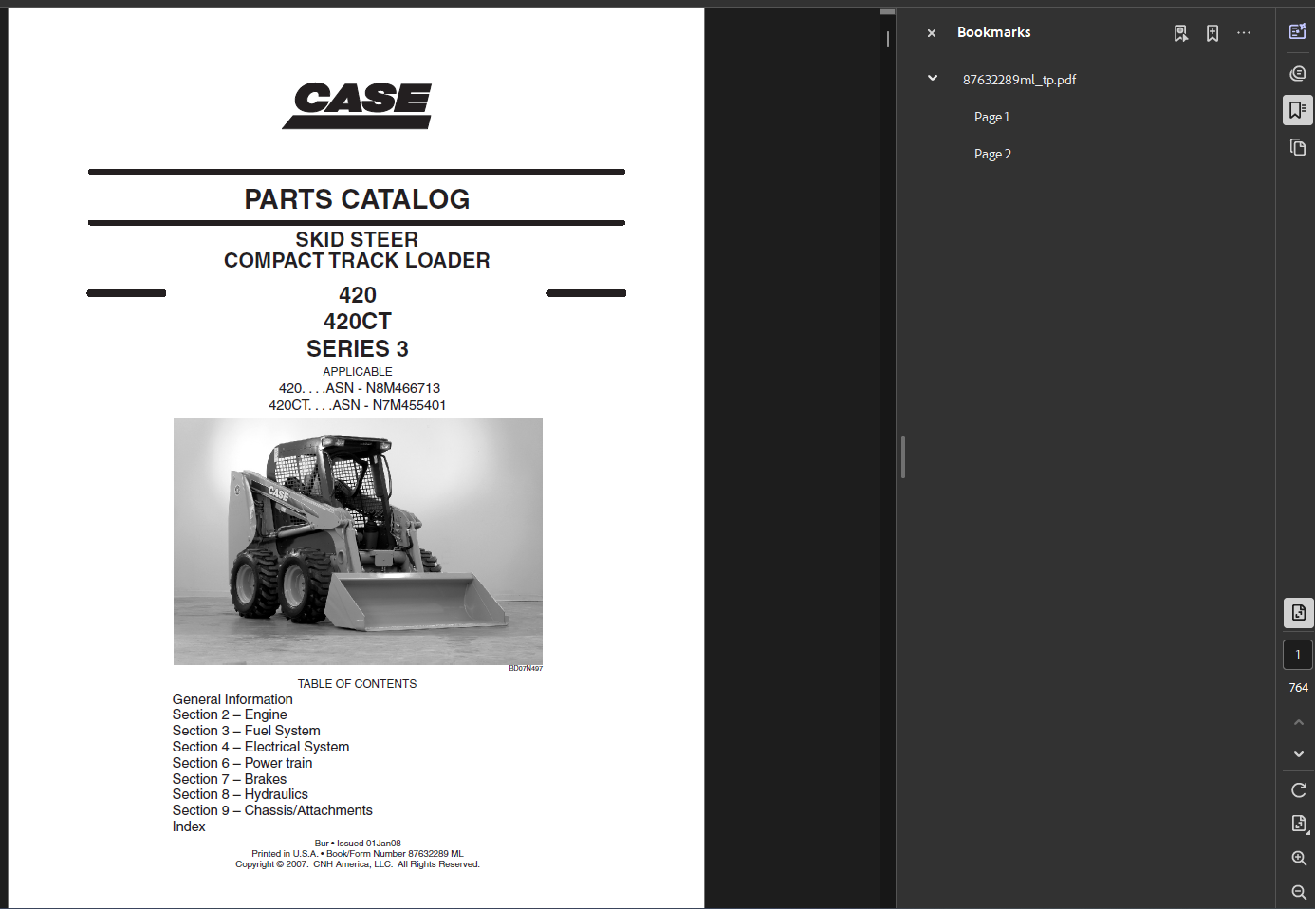Viewport: 1315px width, 909px height.
Task: Click the page display settings icon
Action: 1299,613
